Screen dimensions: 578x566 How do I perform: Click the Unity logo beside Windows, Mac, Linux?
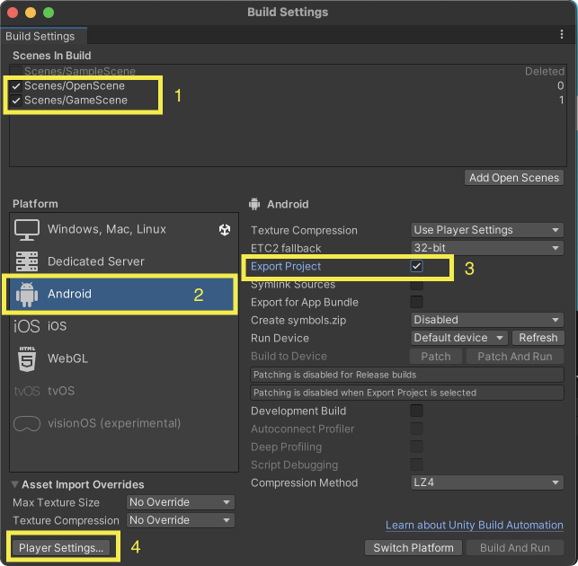click(x=225, y=230)
